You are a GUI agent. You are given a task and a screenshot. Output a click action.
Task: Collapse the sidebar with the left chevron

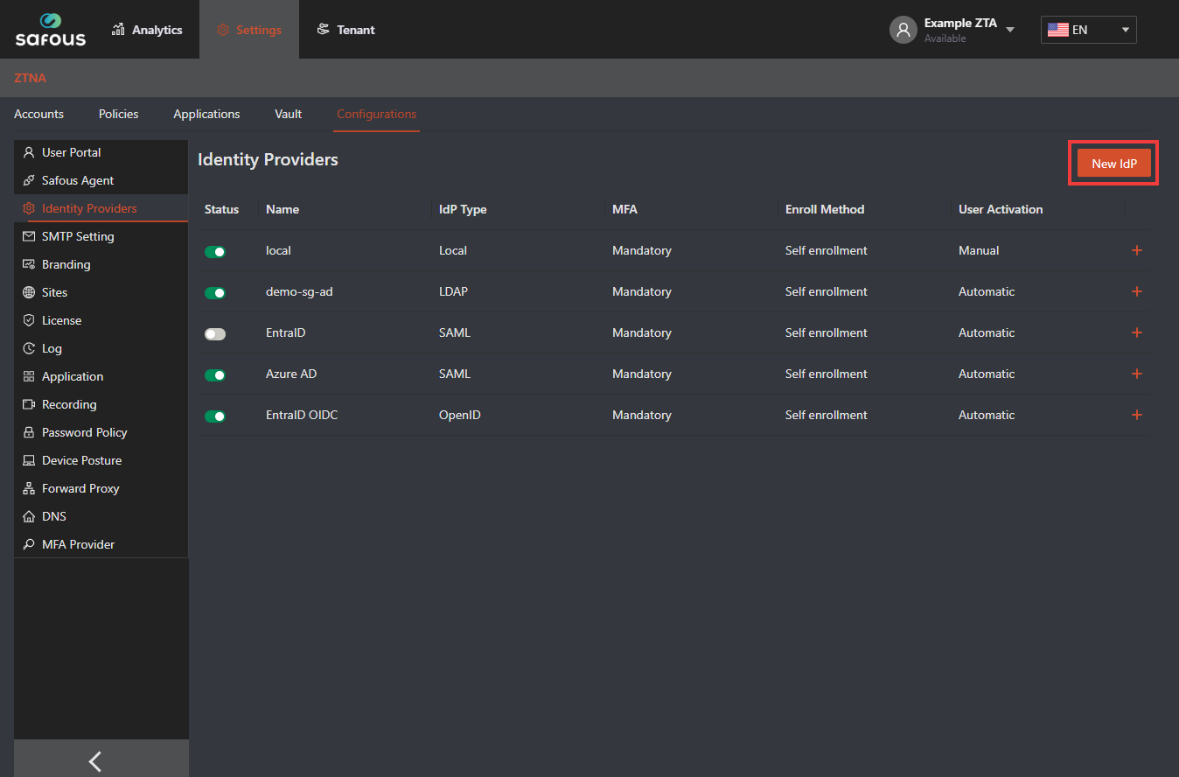(95, 761)
